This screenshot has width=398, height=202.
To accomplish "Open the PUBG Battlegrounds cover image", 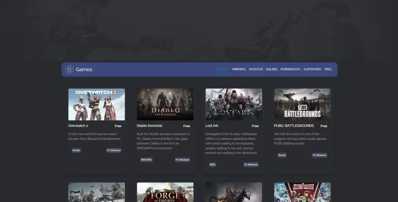I will (x=302, y=104).
